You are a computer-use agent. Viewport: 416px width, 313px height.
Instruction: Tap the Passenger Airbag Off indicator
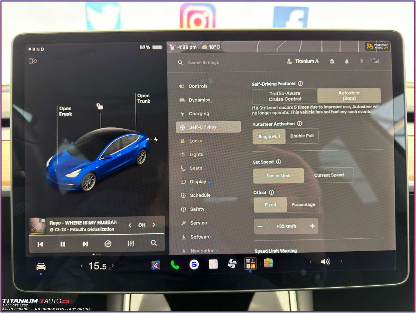click(x=378, y=46)
